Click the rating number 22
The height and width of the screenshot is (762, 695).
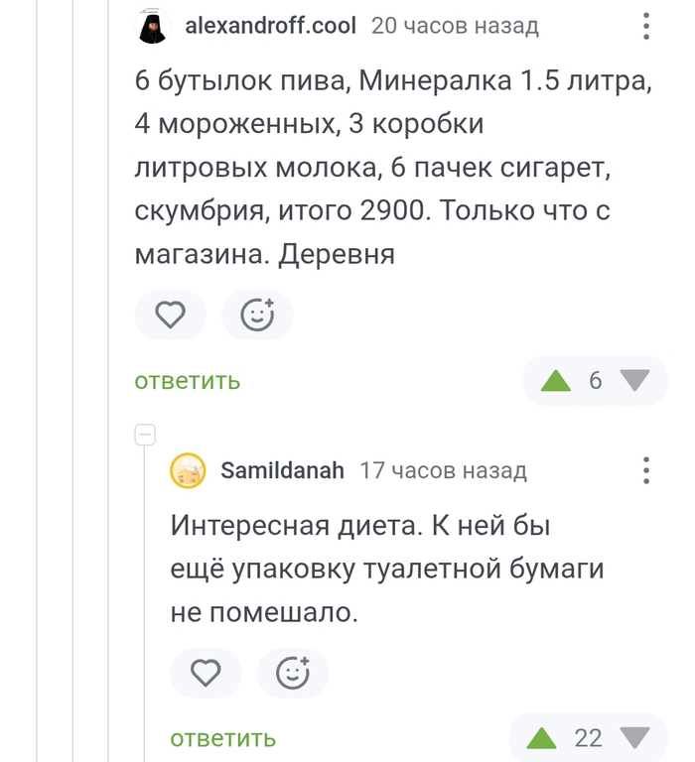coord(588,738)
